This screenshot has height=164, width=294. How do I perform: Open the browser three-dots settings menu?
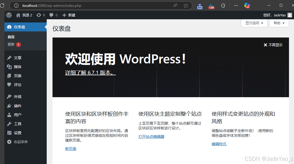(236, 6)
